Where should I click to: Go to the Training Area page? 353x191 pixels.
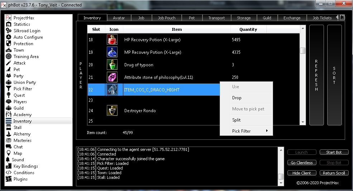[x=26, y=57]
